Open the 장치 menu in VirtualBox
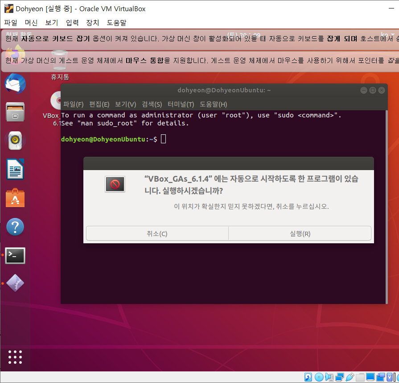Image resolution: width=399 pixels, height=383 pixels. coord(93,23)
